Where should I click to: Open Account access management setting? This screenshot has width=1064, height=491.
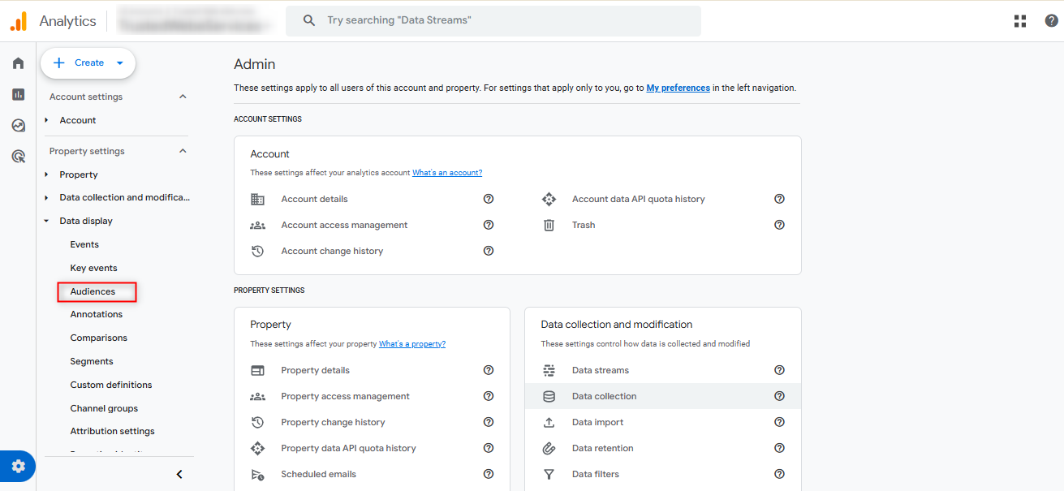[344, 225]
